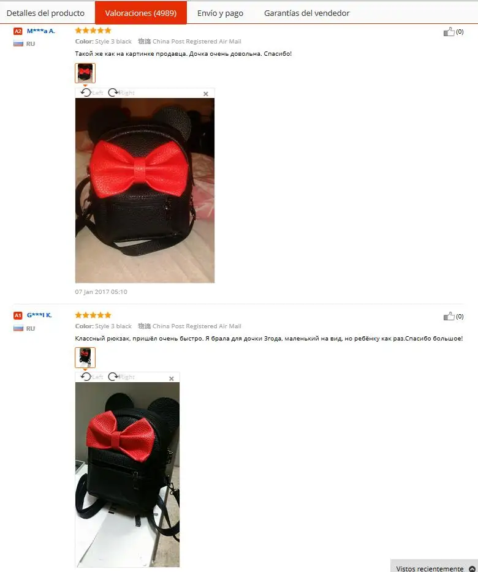478x572 pixels.
Task: Click the A2 buyer level badge
Action: [x=18, y=31]
